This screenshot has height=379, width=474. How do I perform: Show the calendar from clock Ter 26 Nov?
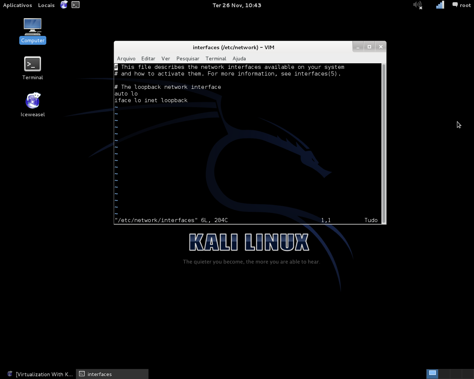237,5
